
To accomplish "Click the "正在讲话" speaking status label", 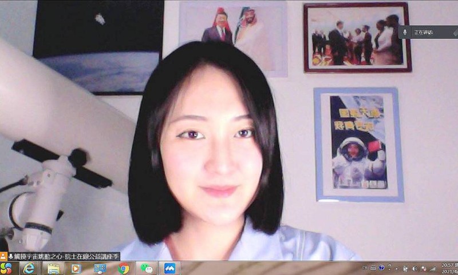I will [x=424, y=32].
